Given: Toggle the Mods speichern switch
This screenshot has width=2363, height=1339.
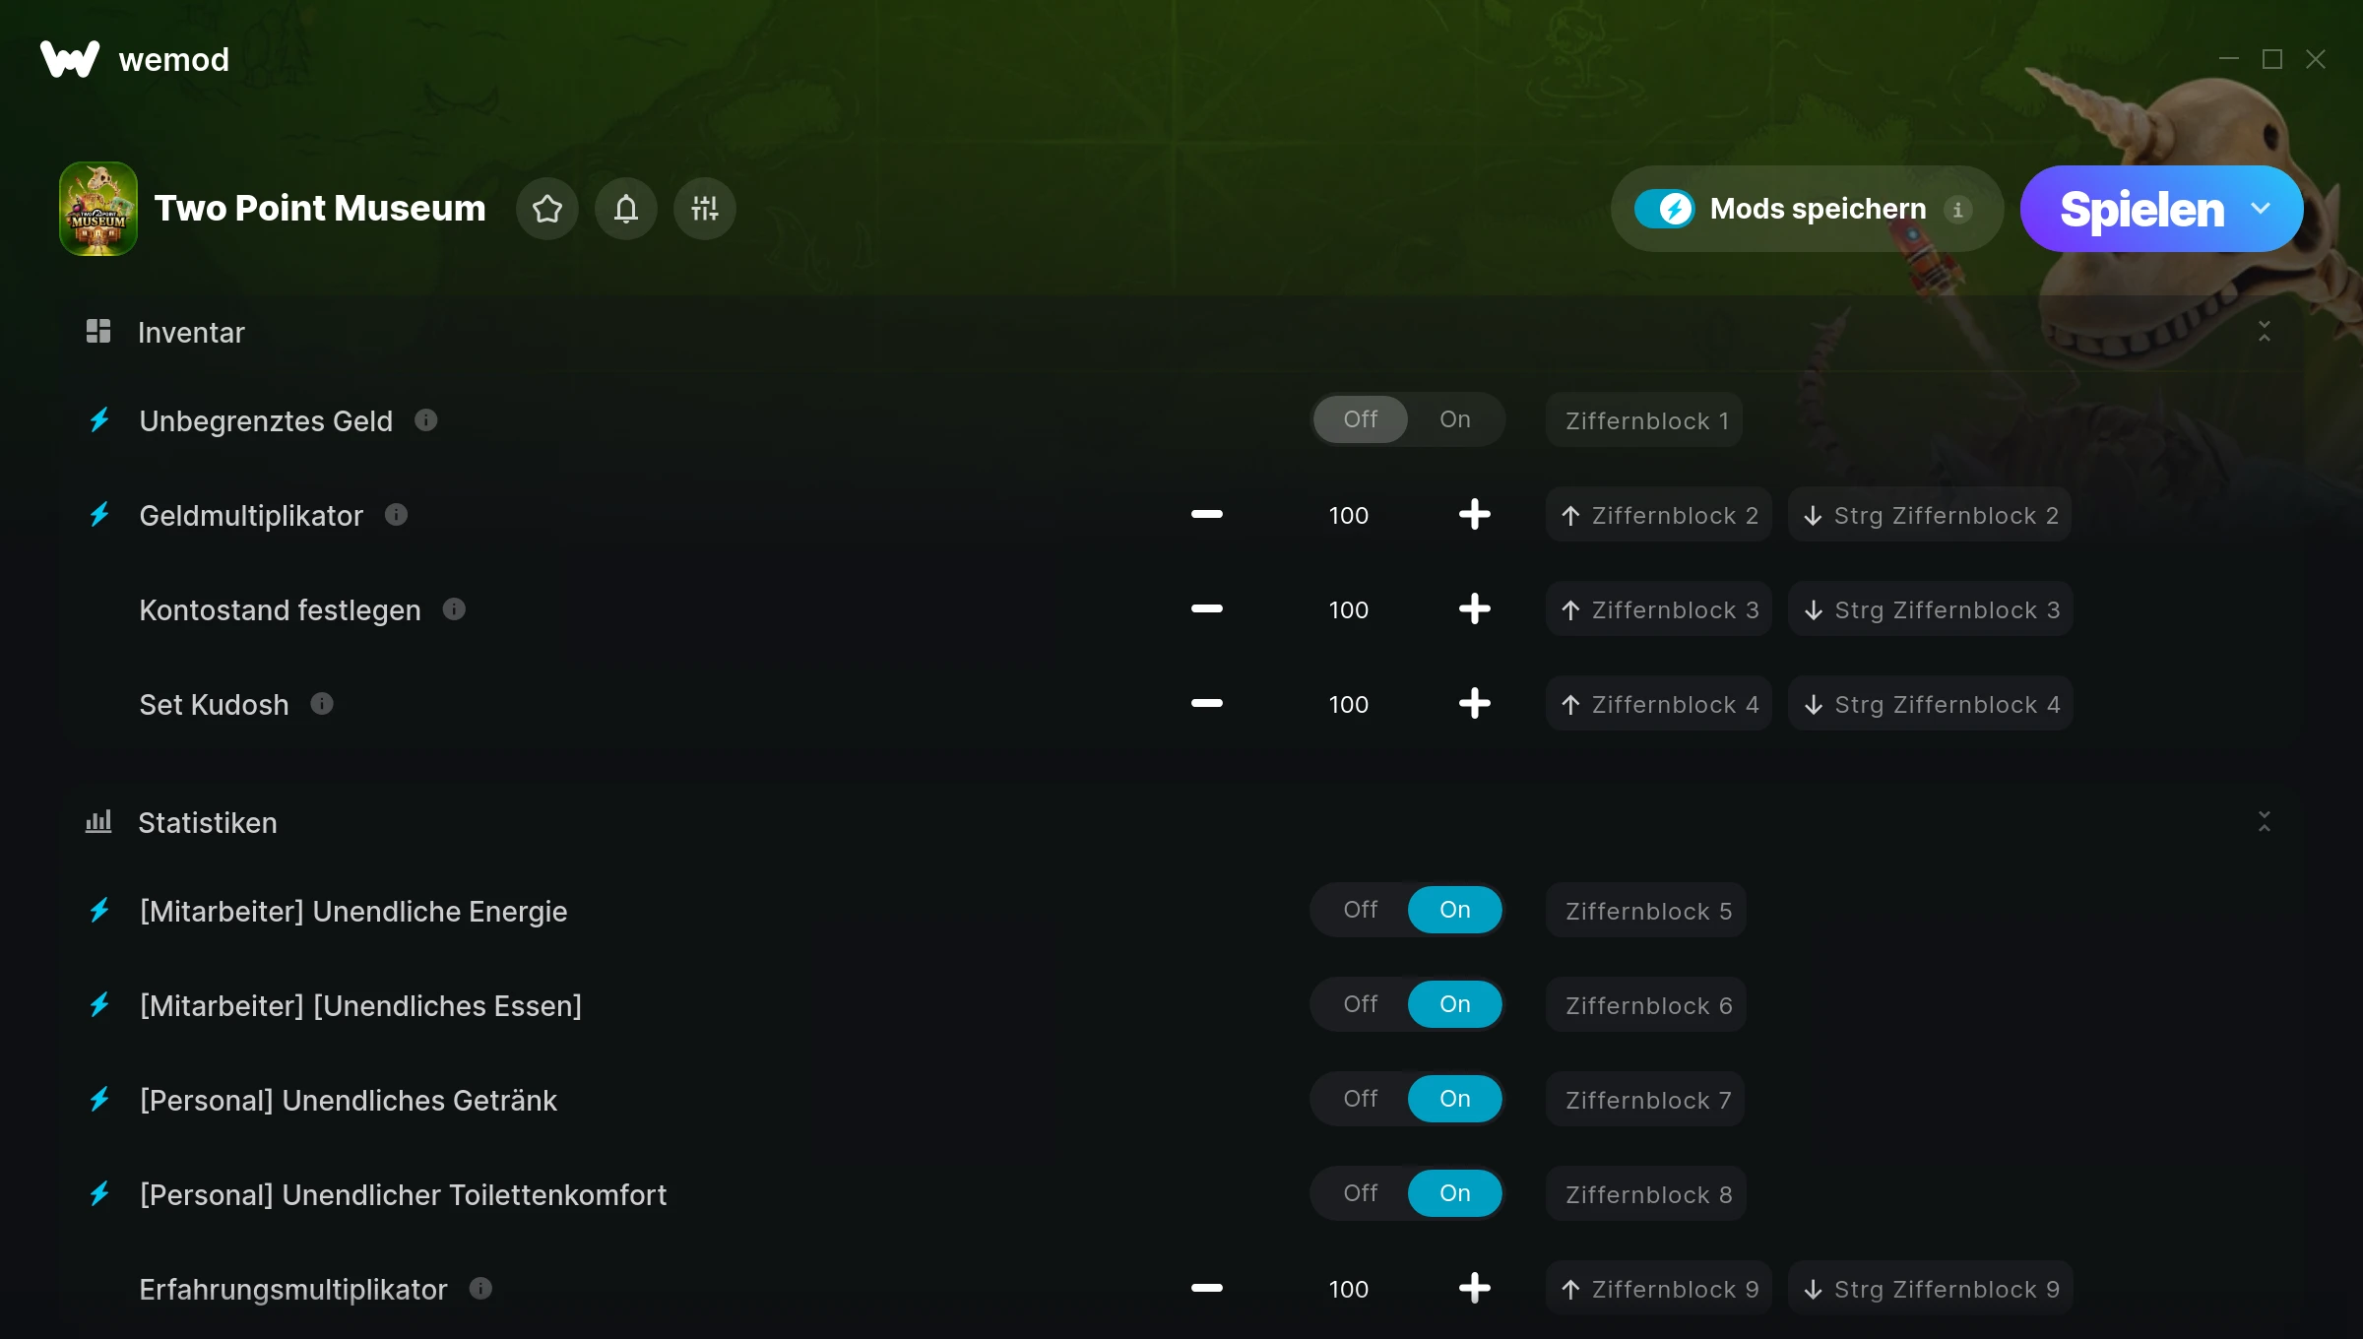Looking at the screenshot, I should [1665, 209].
